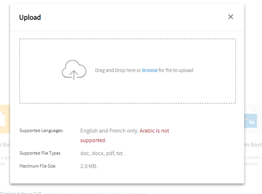This screenshot has height=194, width=262.
Task: Click the faded "details" text at right
Action: [x=252, y=158]
